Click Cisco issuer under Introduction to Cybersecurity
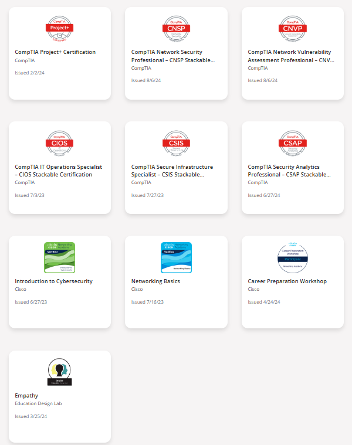Image resolution: width=352 pixels, height=445 pixels. (21, 289)
